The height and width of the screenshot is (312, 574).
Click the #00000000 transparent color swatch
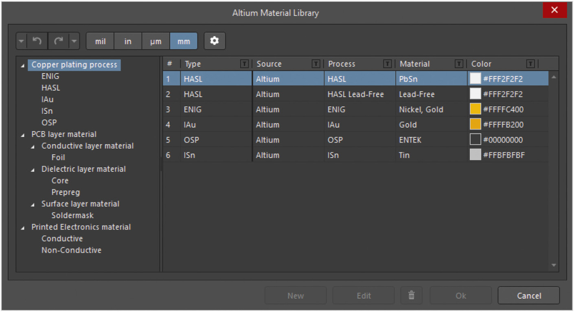pos(475,140)
